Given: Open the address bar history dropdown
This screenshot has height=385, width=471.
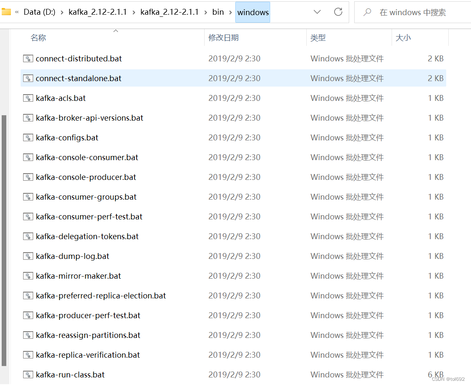Looking at the screenshot, I should point(317,12).
